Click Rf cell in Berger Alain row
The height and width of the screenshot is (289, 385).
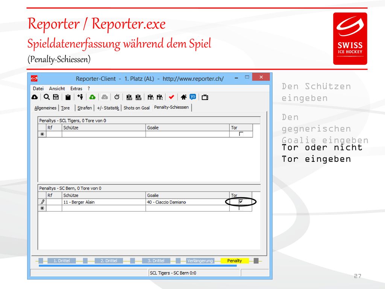(x=54, y=202)
